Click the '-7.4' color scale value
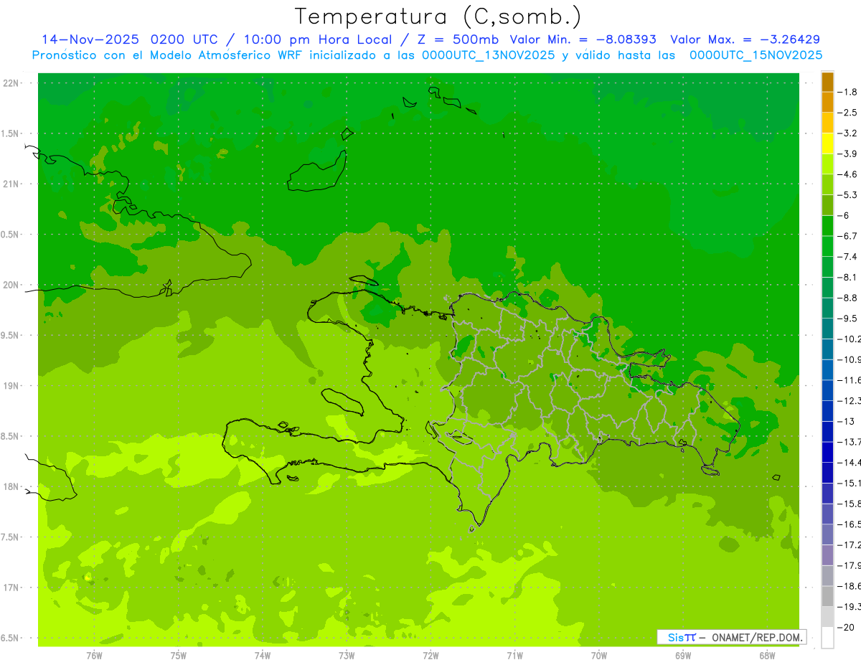The height and width of the screenshot is (665, 861). [x=847, y=257]
